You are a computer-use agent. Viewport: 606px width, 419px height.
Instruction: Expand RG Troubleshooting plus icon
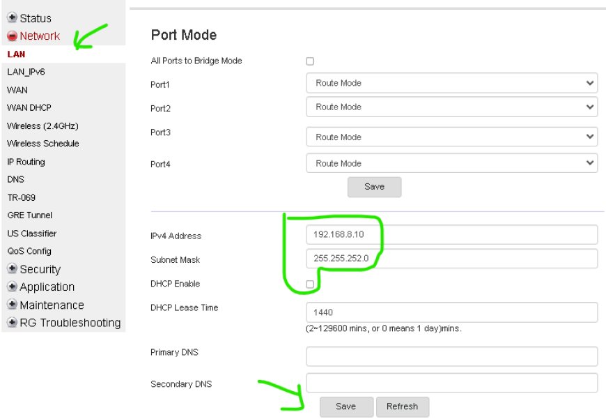(12, 322)
